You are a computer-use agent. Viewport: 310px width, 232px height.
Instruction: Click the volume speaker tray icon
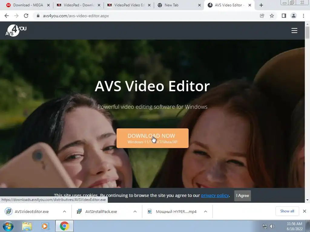272,226
